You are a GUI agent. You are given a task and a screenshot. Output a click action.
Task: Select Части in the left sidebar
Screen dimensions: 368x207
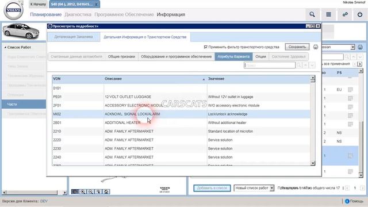click(24, 104)
